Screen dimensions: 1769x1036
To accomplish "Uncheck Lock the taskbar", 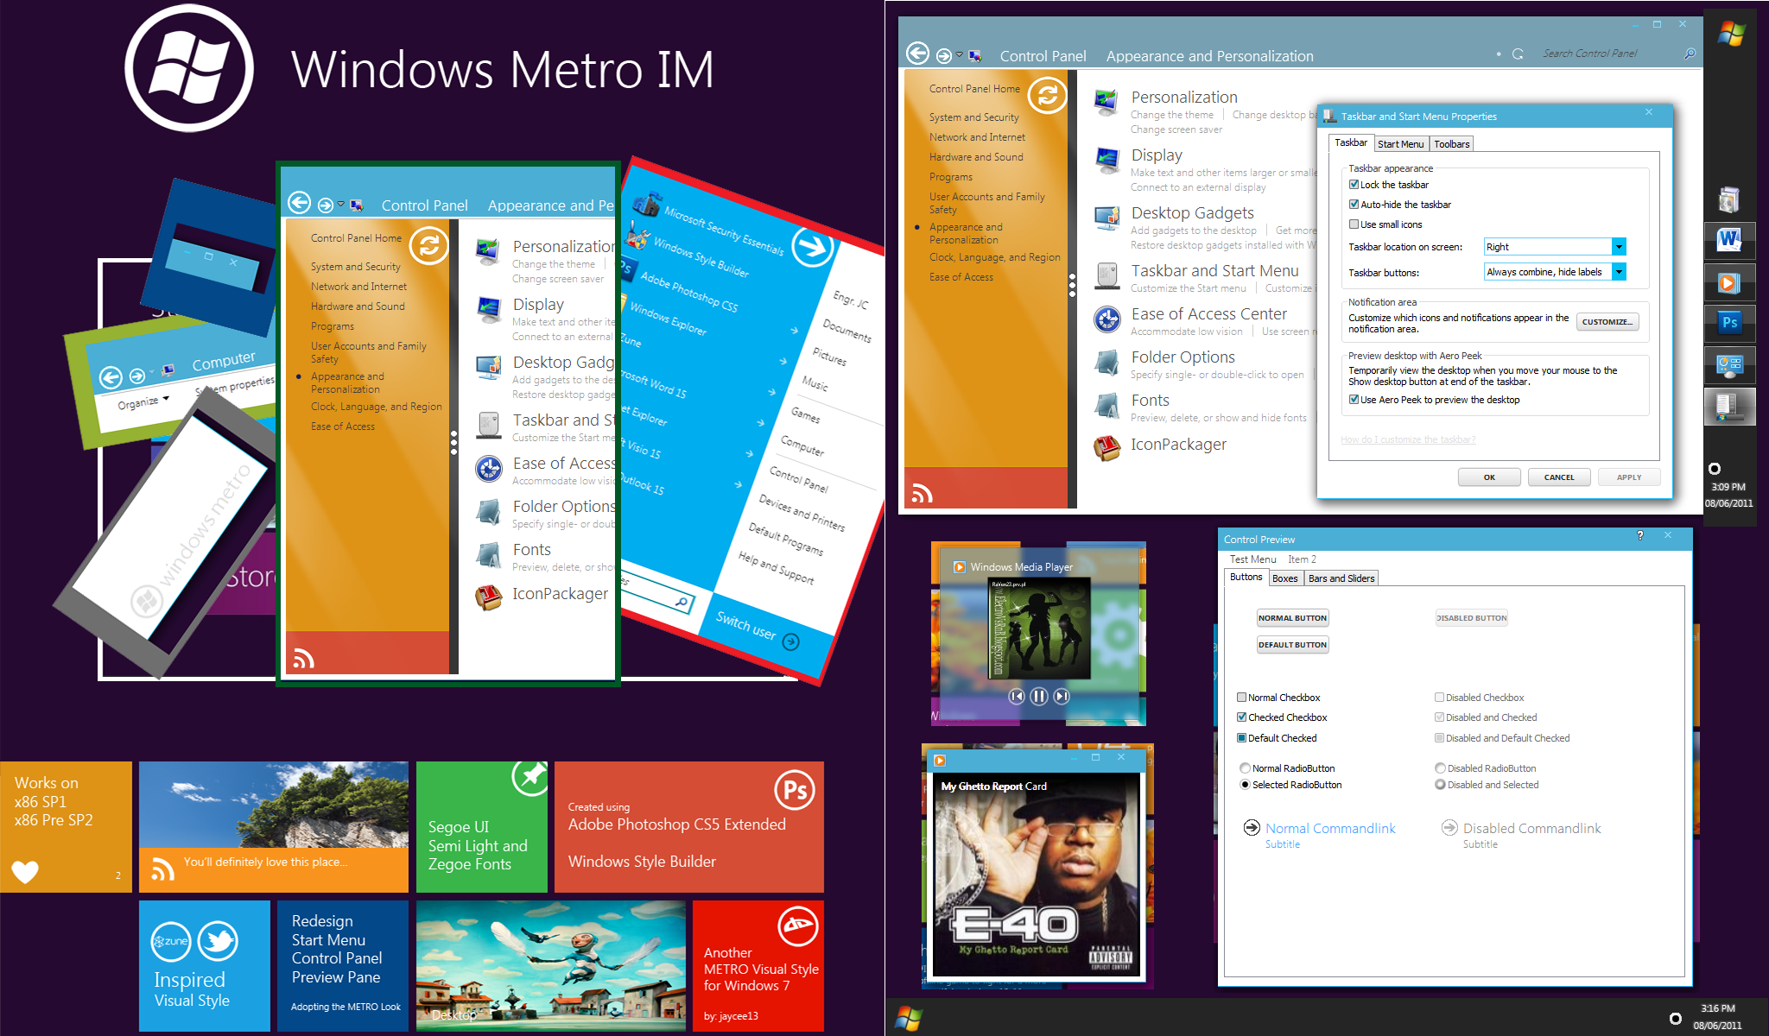I will (1354, 185).
